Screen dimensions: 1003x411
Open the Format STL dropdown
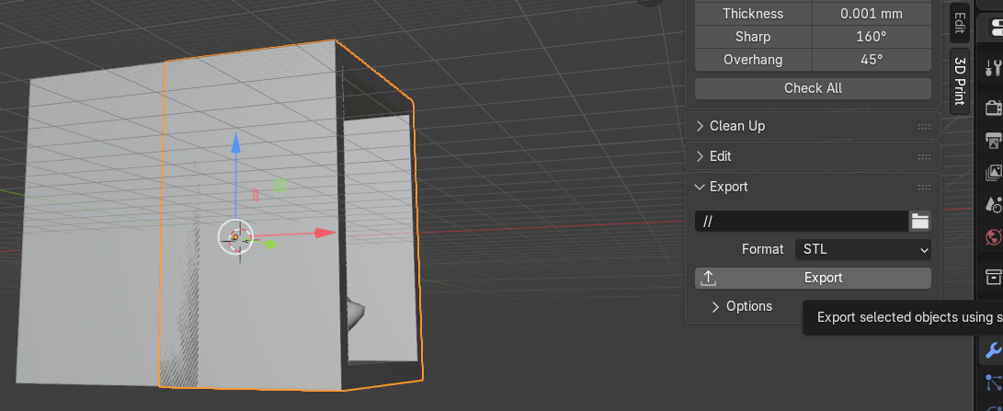[863, 250]
